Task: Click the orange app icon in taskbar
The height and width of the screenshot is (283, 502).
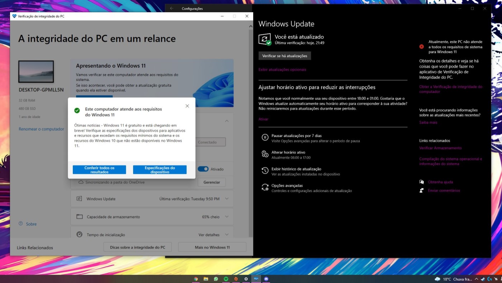Action: click(236, 279)
